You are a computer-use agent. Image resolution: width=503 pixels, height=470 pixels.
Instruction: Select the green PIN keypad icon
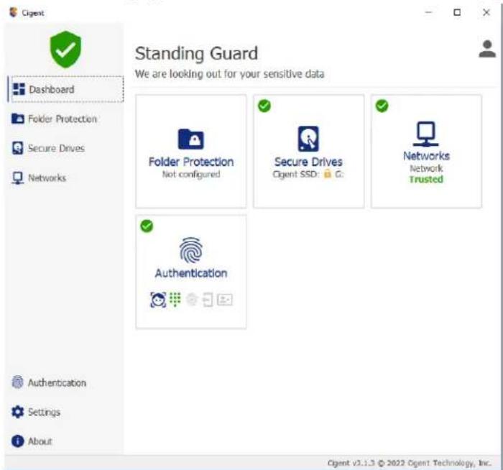click(175, 300)
